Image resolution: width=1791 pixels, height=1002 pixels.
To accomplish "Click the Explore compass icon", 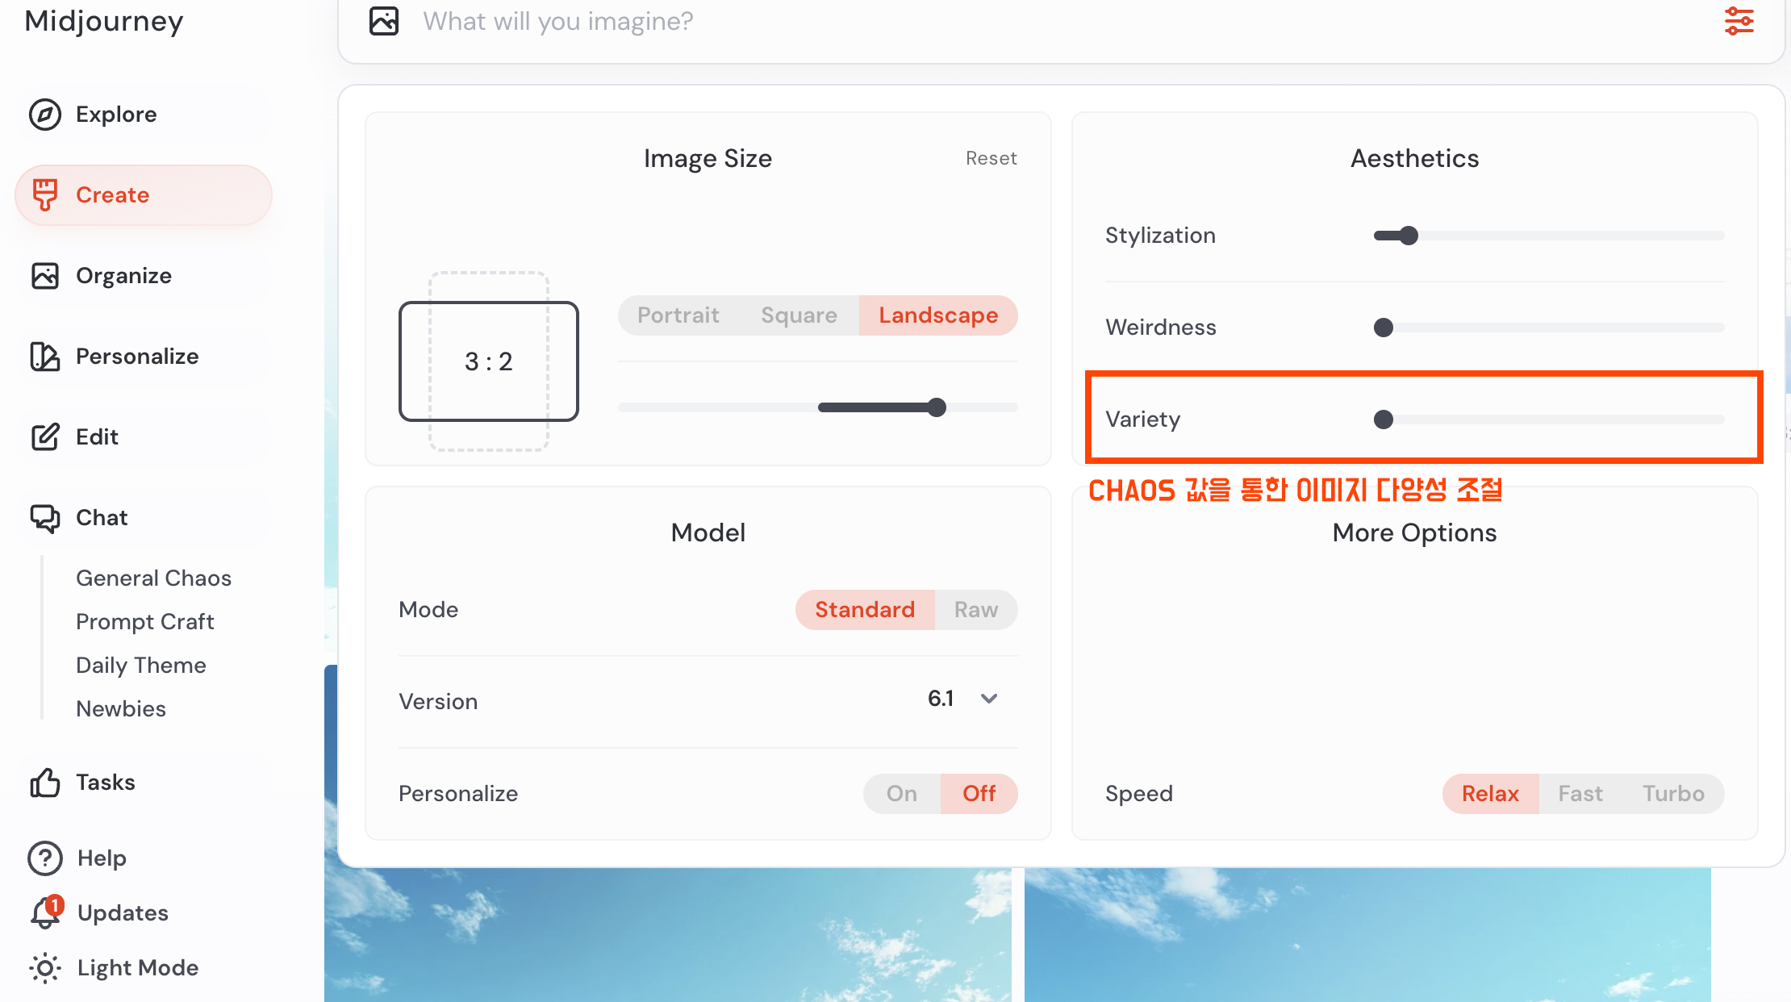I will coord(45,115).
